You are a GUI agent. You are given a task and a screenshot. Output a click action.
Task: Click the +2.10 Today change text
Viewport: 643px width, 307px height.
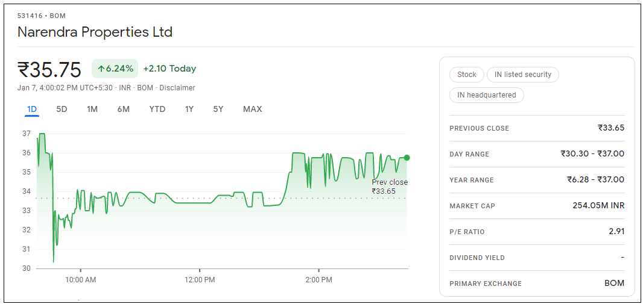pyautogui.click(x=169, y=69)
